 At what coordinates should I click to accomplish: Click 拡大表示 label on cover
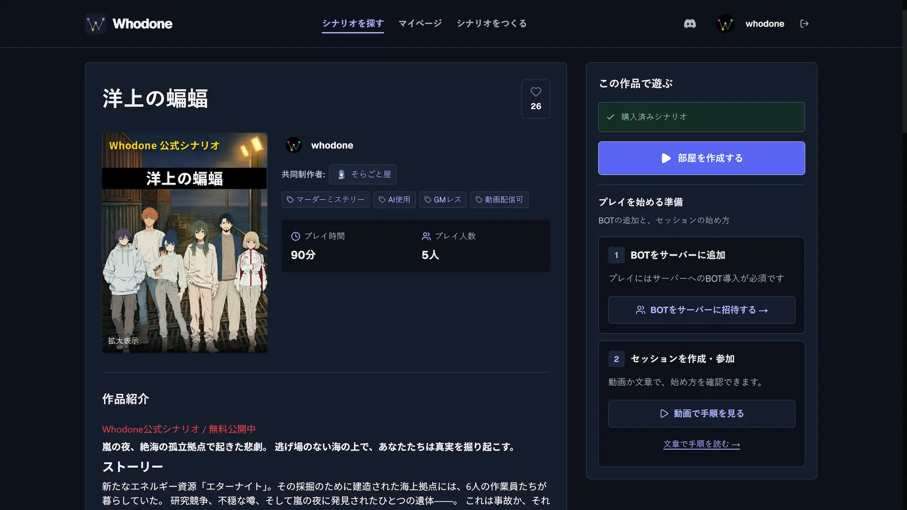(x=123, y=340)
